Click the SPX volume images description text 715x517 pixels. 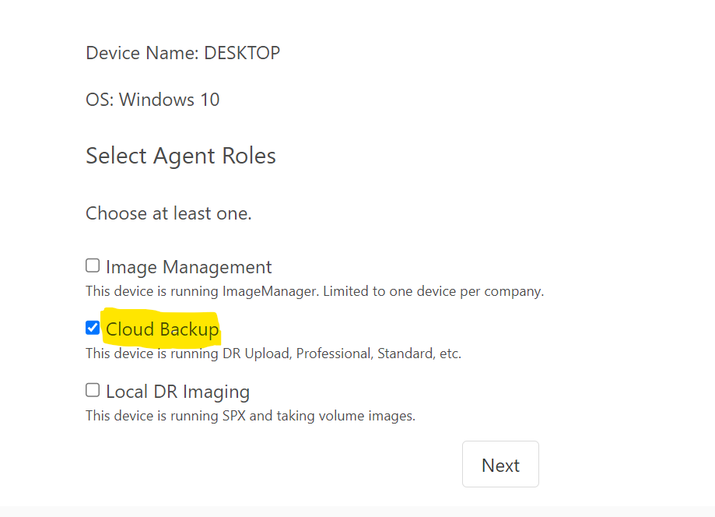(x=251, y=415)
